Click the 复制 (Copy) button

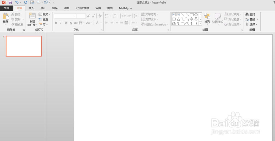16,19
